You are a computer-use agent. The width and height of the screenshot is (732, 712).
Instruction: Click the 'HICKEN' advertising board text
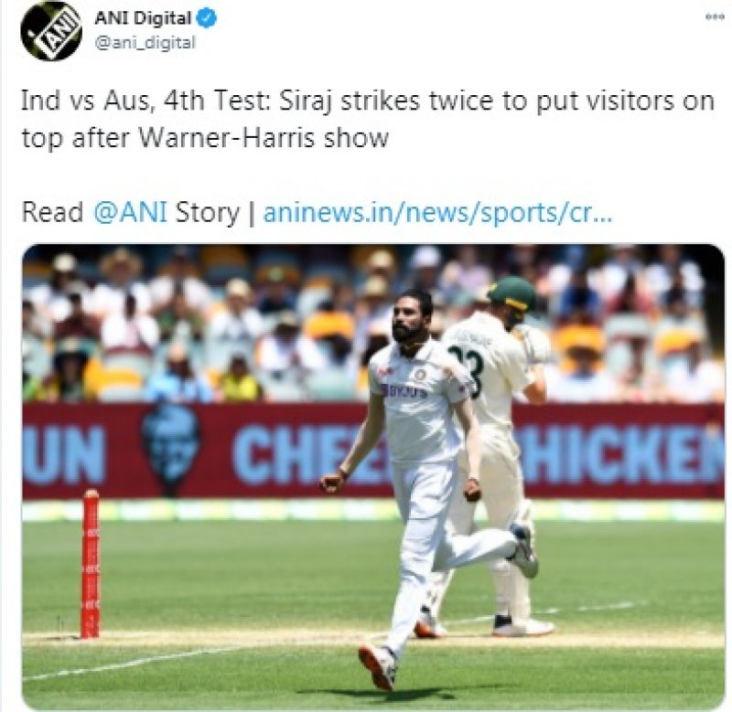coord(623,452)
